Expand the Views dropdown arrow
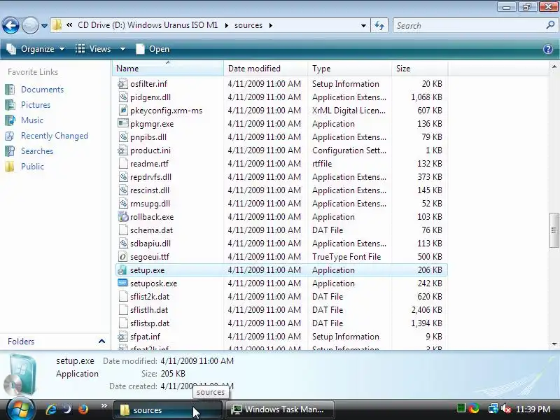Image resolution: width=560 pixels, height=420 pixels. [122, 49]
